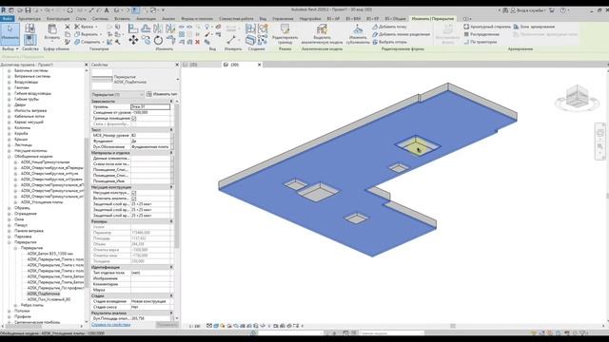The height and width of the screenshot is (342, 609).
Task: Close the Project Browser panel
Action: (x=87, y=65)
